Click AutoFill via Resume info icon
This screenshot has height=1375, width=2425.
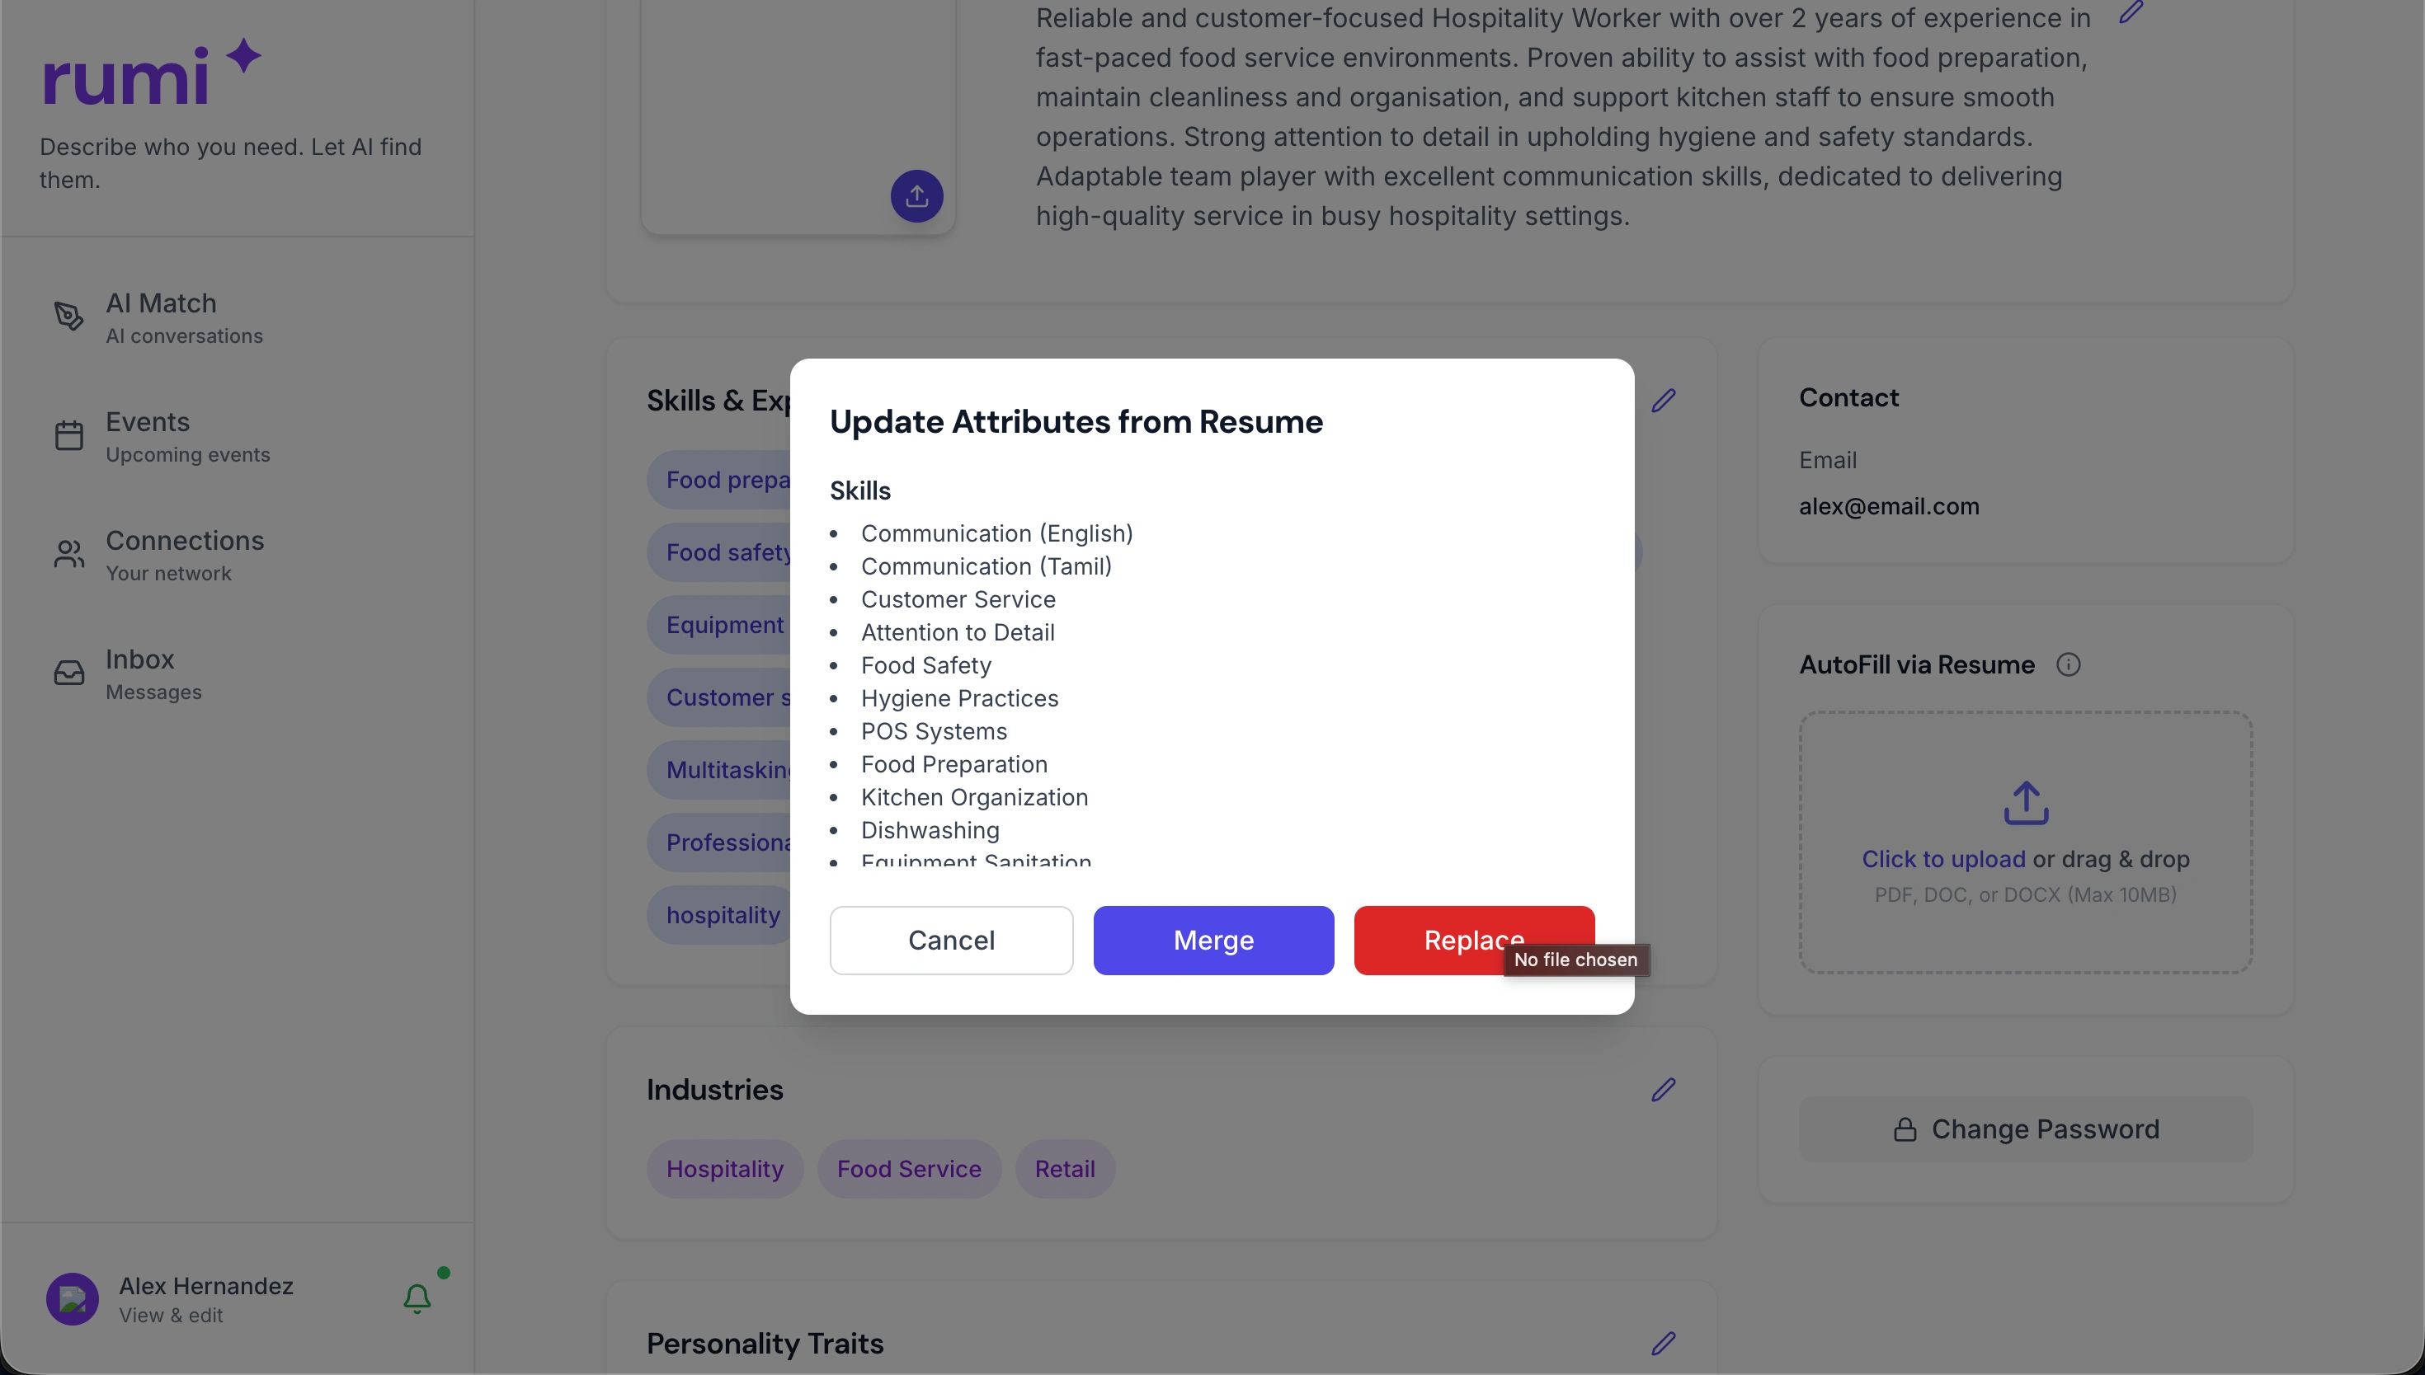coord(2068,665)
